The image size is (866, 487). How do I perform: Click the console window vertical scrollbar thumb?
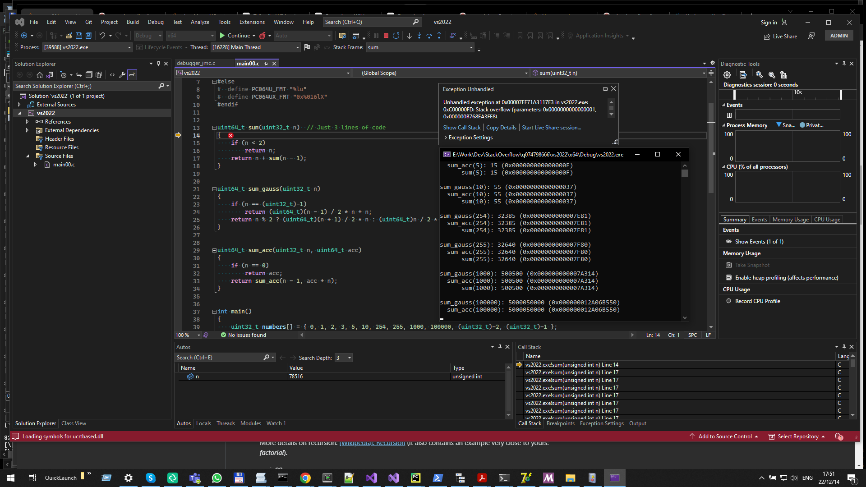click(685, 173)
